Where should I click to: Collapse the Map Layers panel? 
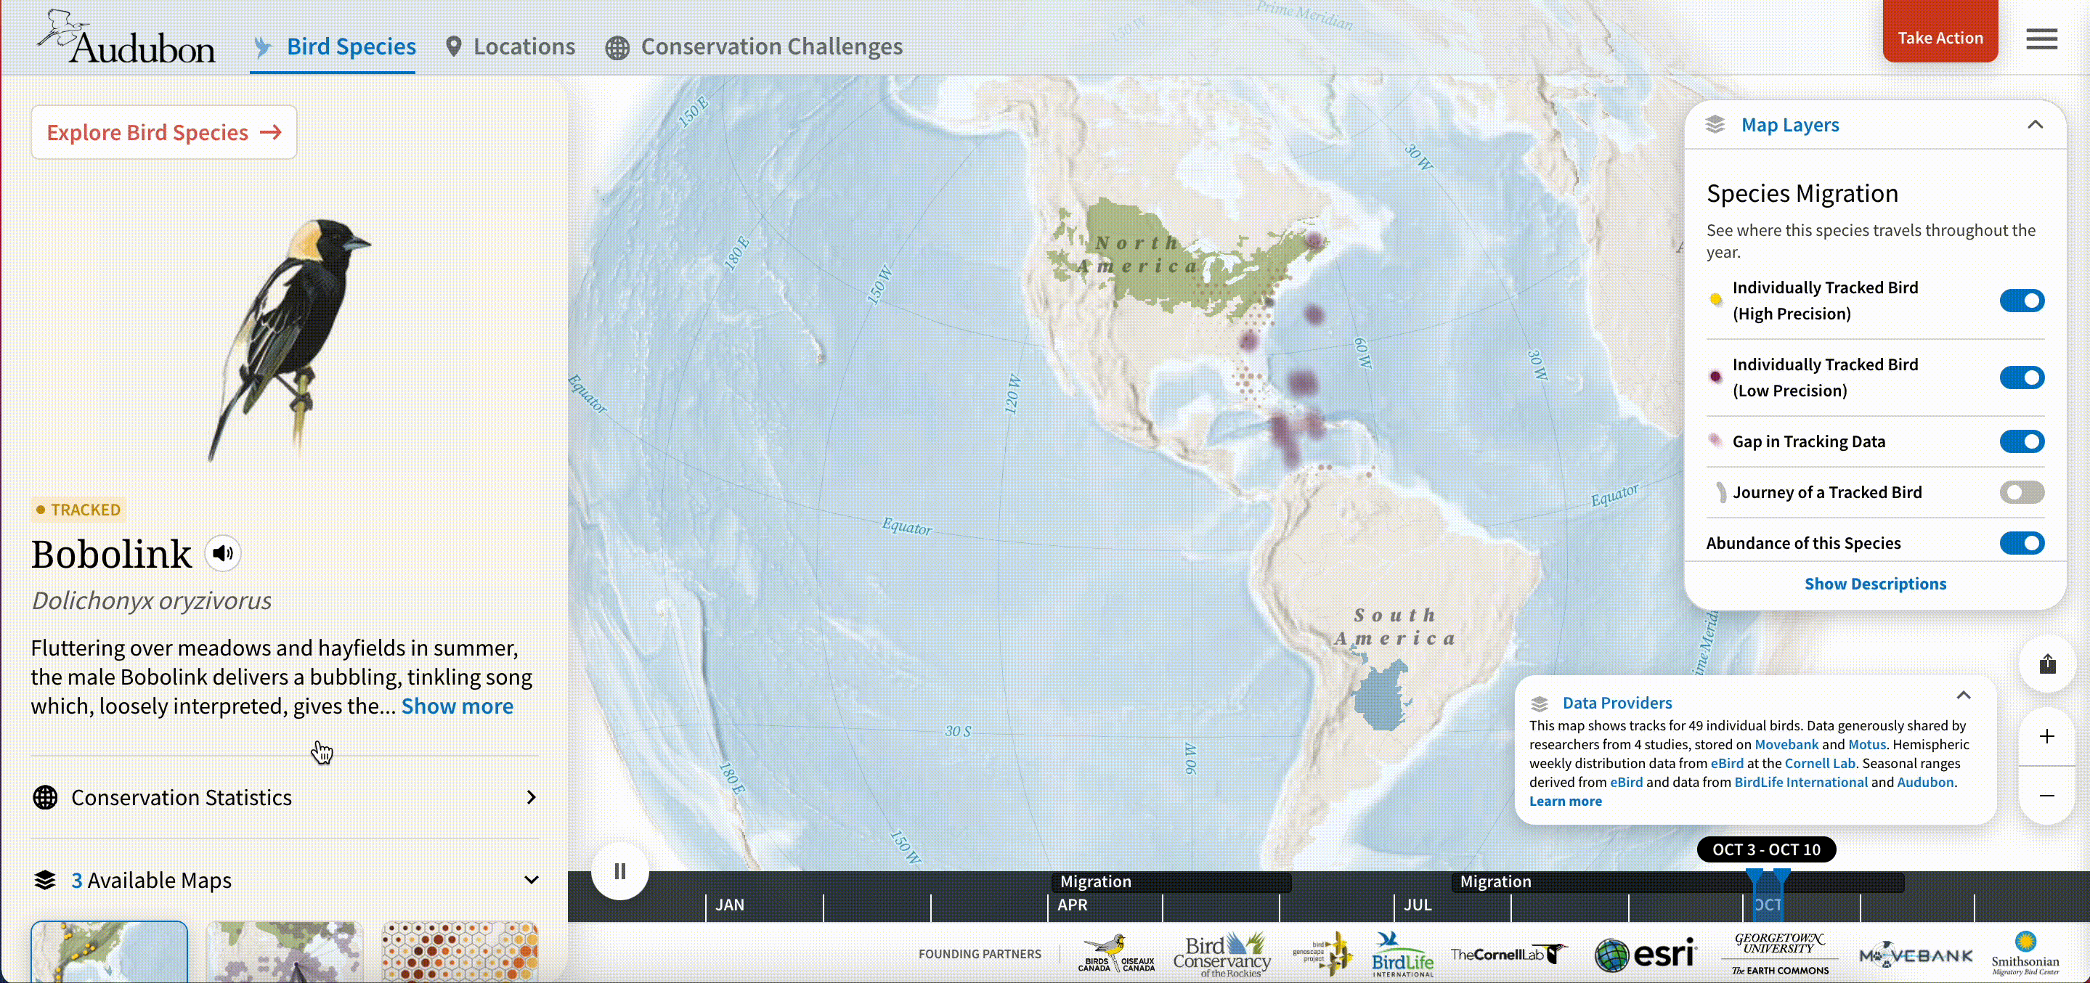[x=2035, y=125]
